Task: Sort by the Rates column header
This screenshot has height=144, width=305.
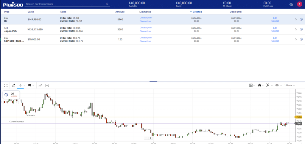Action: [x=63, y=12]
